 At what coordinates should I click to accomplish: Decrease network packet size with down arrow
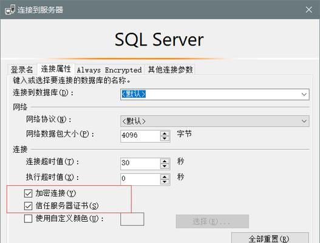point(165,139)
